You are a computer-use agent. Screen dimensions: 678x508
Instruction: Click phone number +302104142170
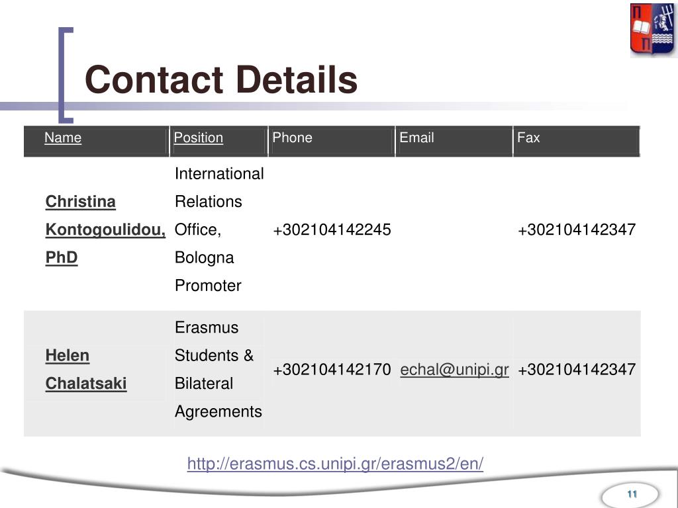[332, 370]
